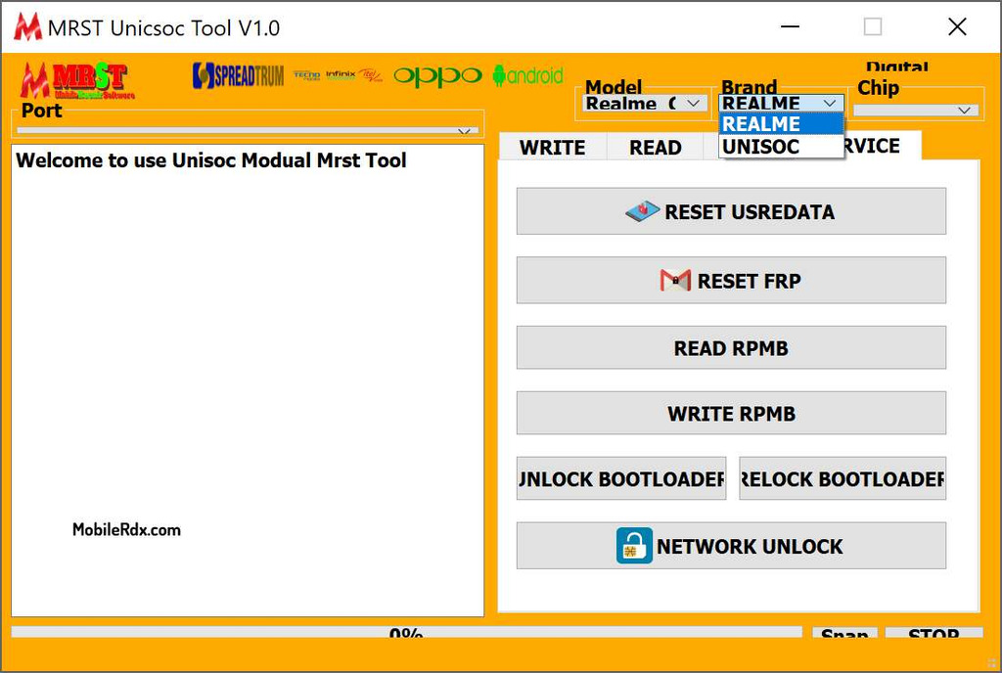The height and width of the screenshot is (673, 1002).
Task: Click the READ RPMB button
Action: pyautogui.click(x=731, y=348)
